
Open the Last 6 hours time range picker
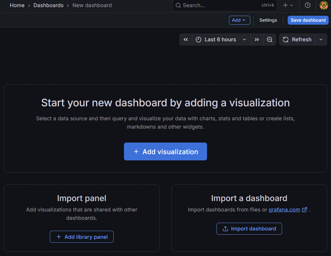221,39
